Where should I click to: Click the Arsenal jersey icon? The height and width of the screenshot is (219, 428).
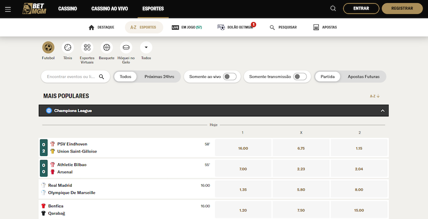(53, 172)
